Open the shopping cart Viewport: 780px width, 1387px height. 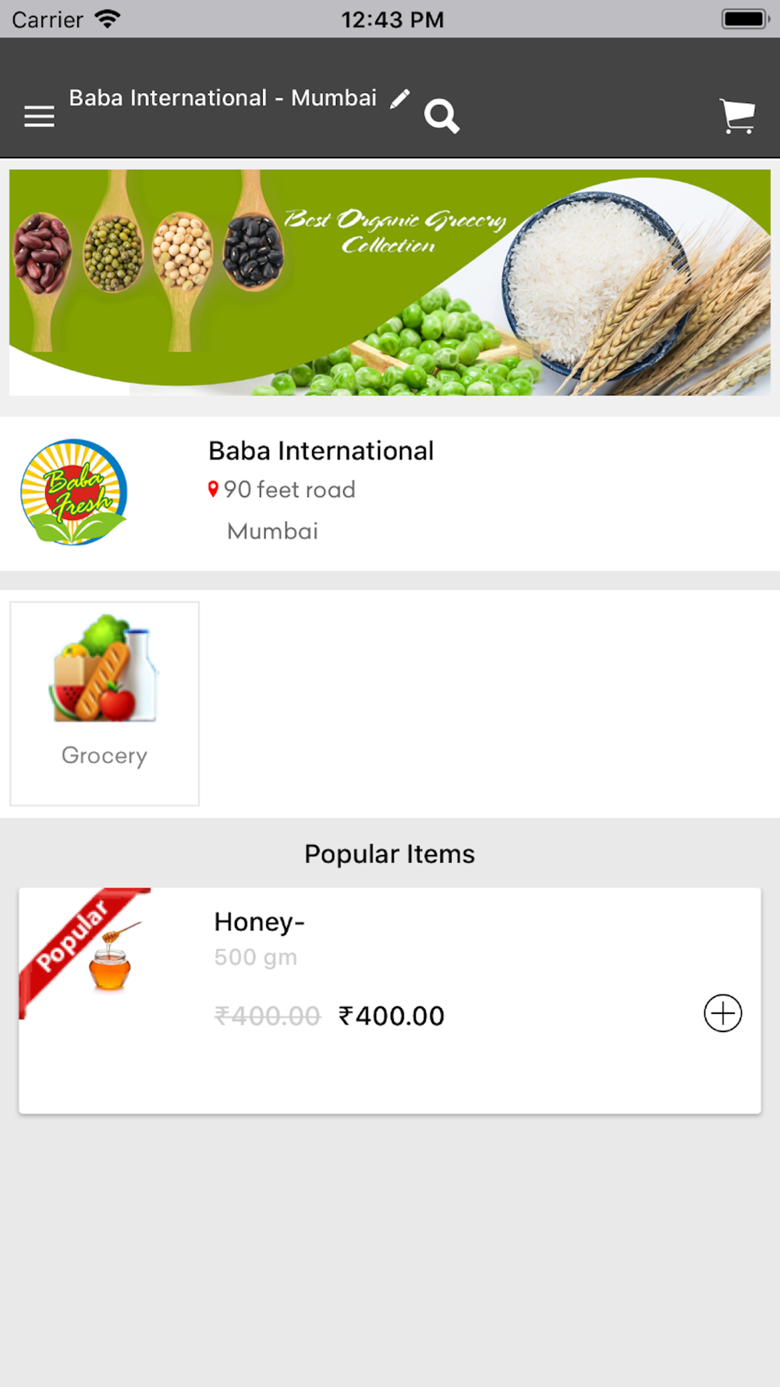(737, 116)
